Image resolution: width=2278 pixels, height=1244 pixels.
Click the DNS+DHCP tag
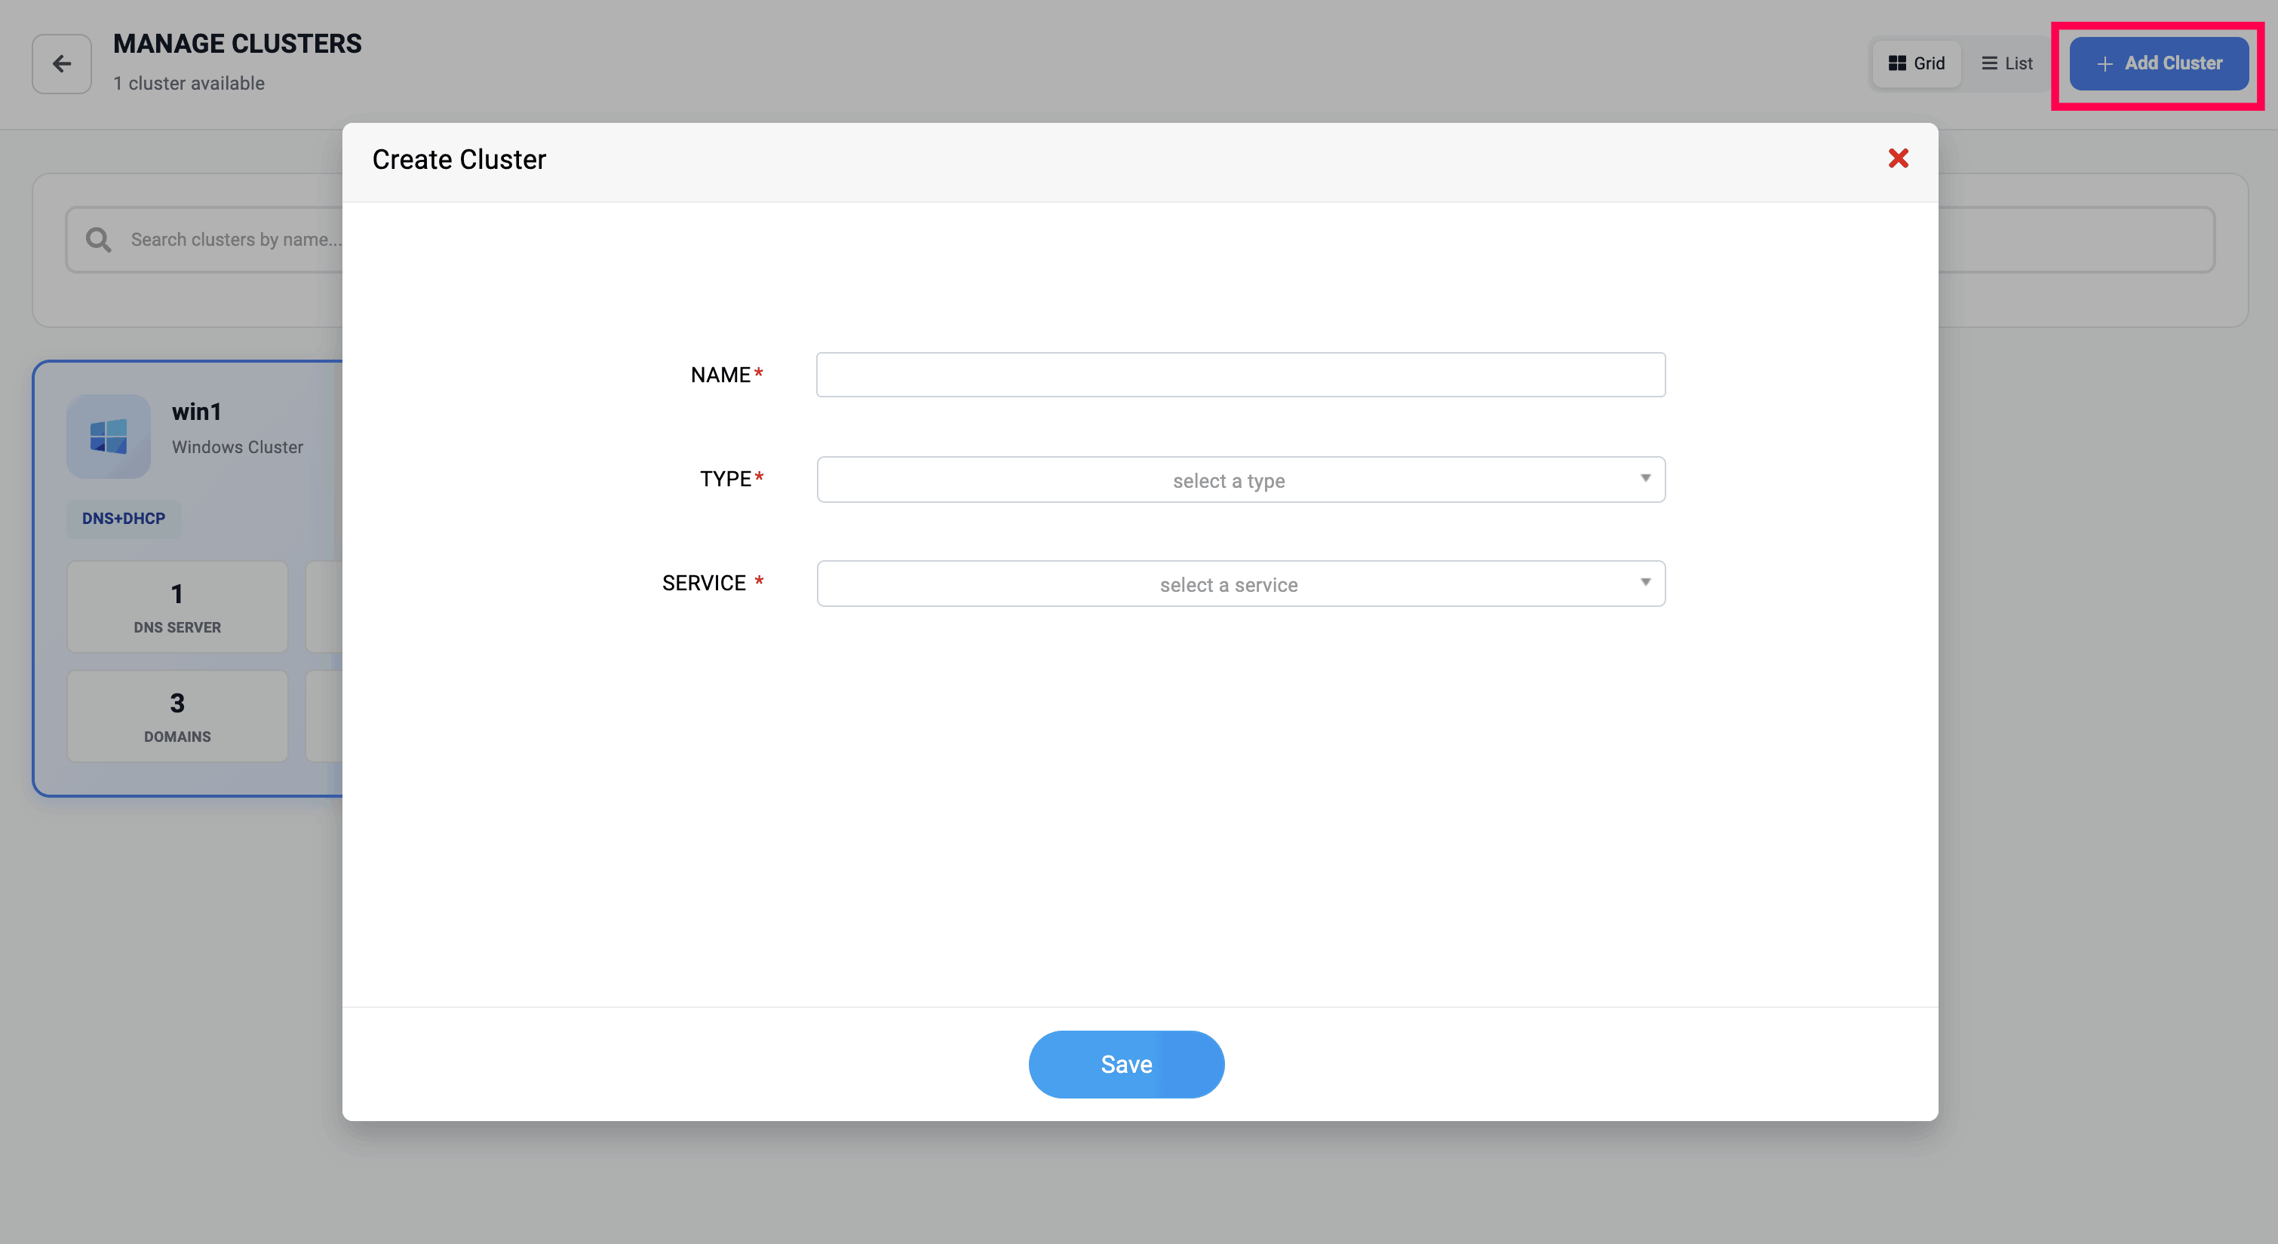124,519
